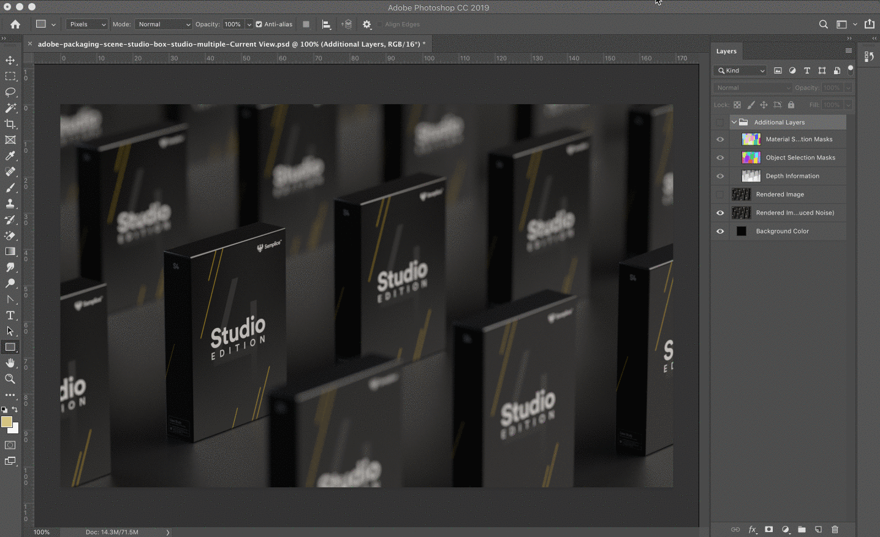Viewport: 880px width, 537px height.
Task: Toggle the Anti-alias checkbox
Action: [x=259, y=25]
